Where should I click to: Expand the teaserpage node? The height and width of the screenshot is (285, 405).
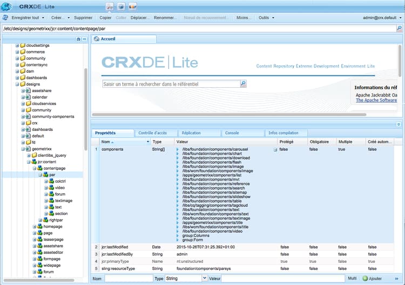(x=35, y=239)
